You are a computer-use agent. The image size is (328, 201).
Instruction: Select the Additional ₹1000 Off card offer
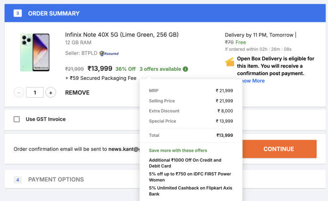coord(185,163)
